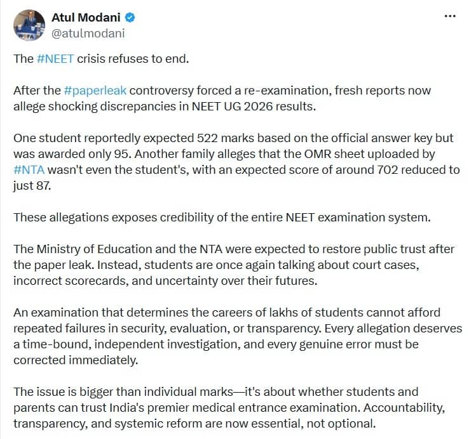The width and height of the screenshot is (476, 439).
Task: Follow the #paperleak hashtag link
Action: click(95, 91)
